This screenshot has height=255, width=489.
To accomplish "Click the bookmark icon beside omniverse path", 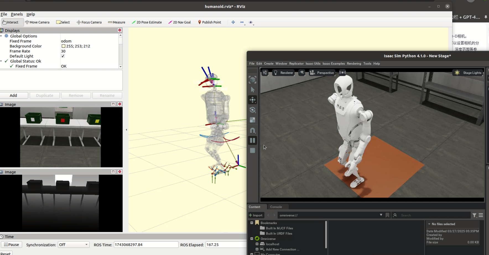I will (387, 215).
